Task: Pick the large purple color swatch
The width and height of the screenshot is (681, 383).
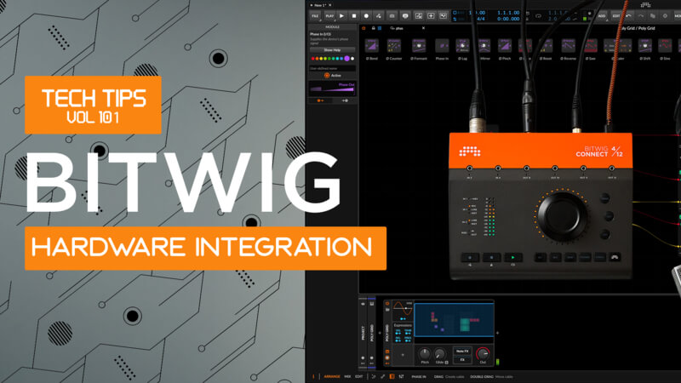Action: coord(348,59)
